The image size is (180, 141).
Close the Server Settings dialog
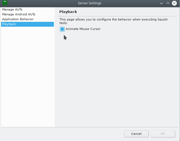click(174, 3)
